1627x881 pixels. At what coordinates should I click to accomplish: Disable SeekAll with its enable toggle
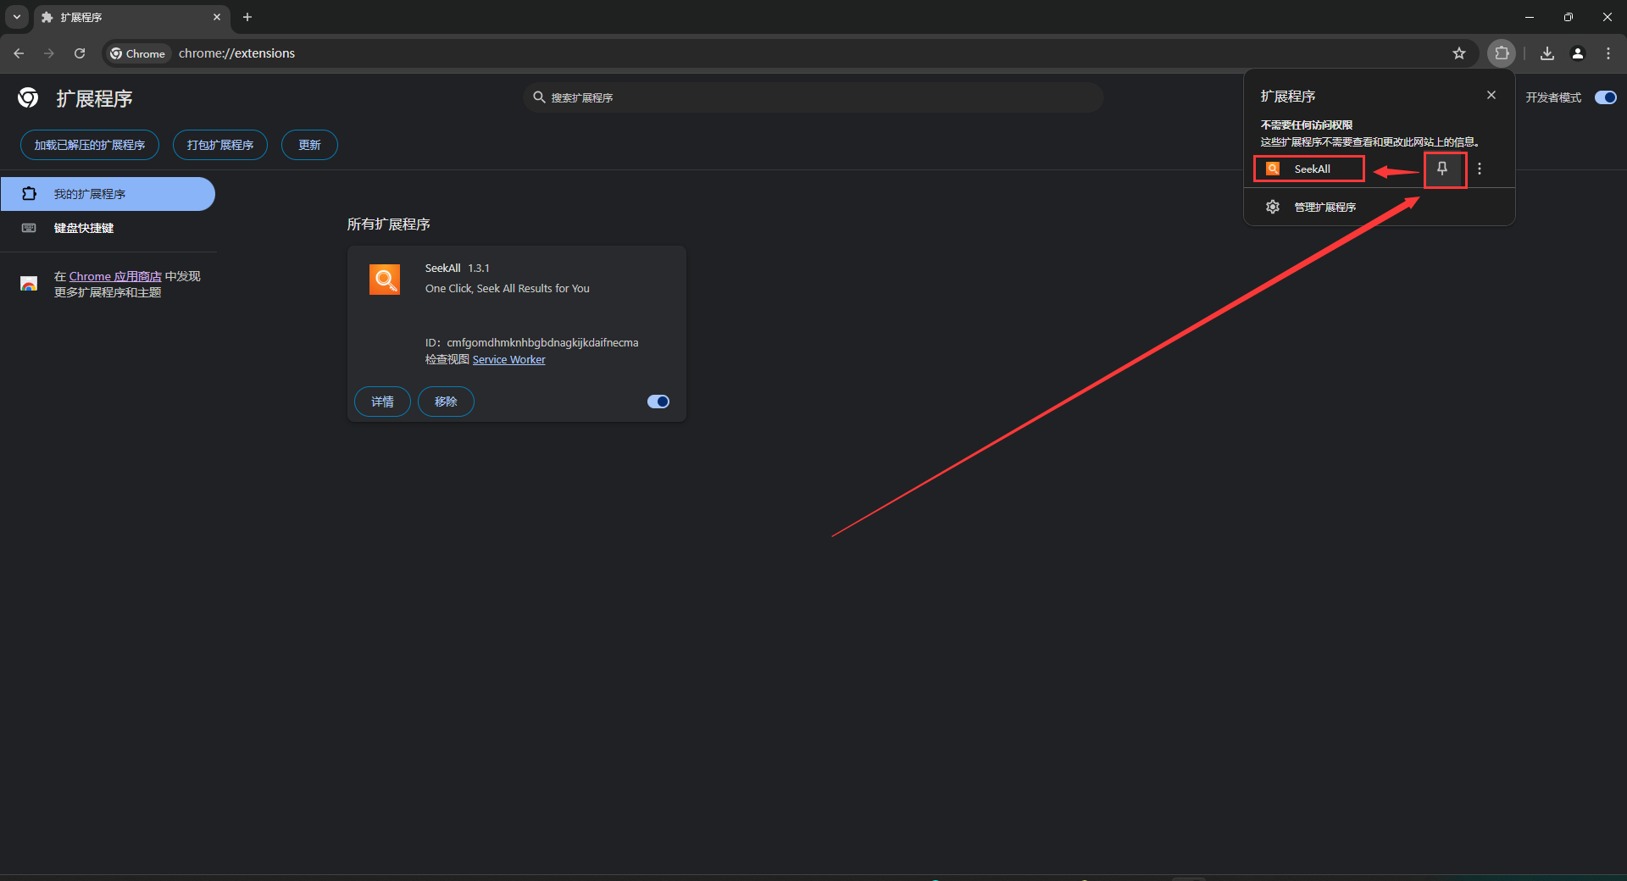click(x=658, y=402)
